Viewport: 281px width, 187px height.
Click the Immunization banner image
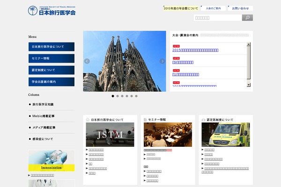[x=52, y=160]
